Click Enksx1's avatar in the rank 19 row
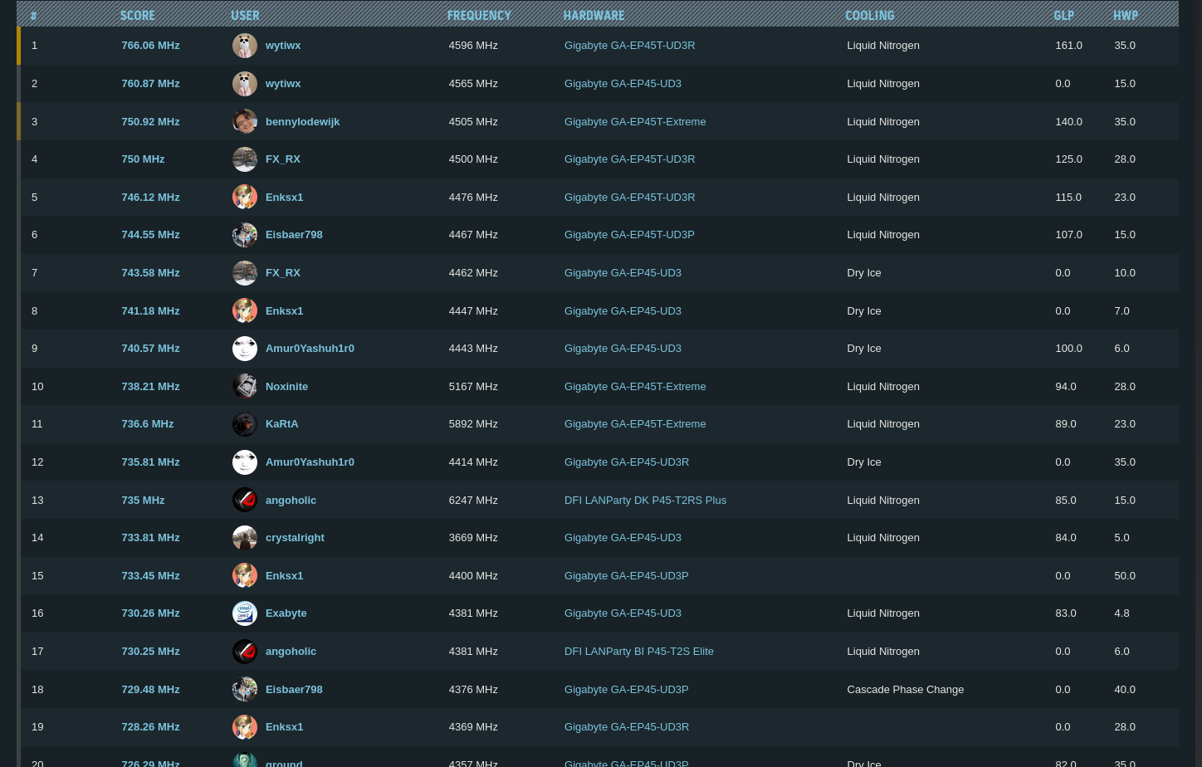Viewport: 1202px width, 767px height. (245, 727)
